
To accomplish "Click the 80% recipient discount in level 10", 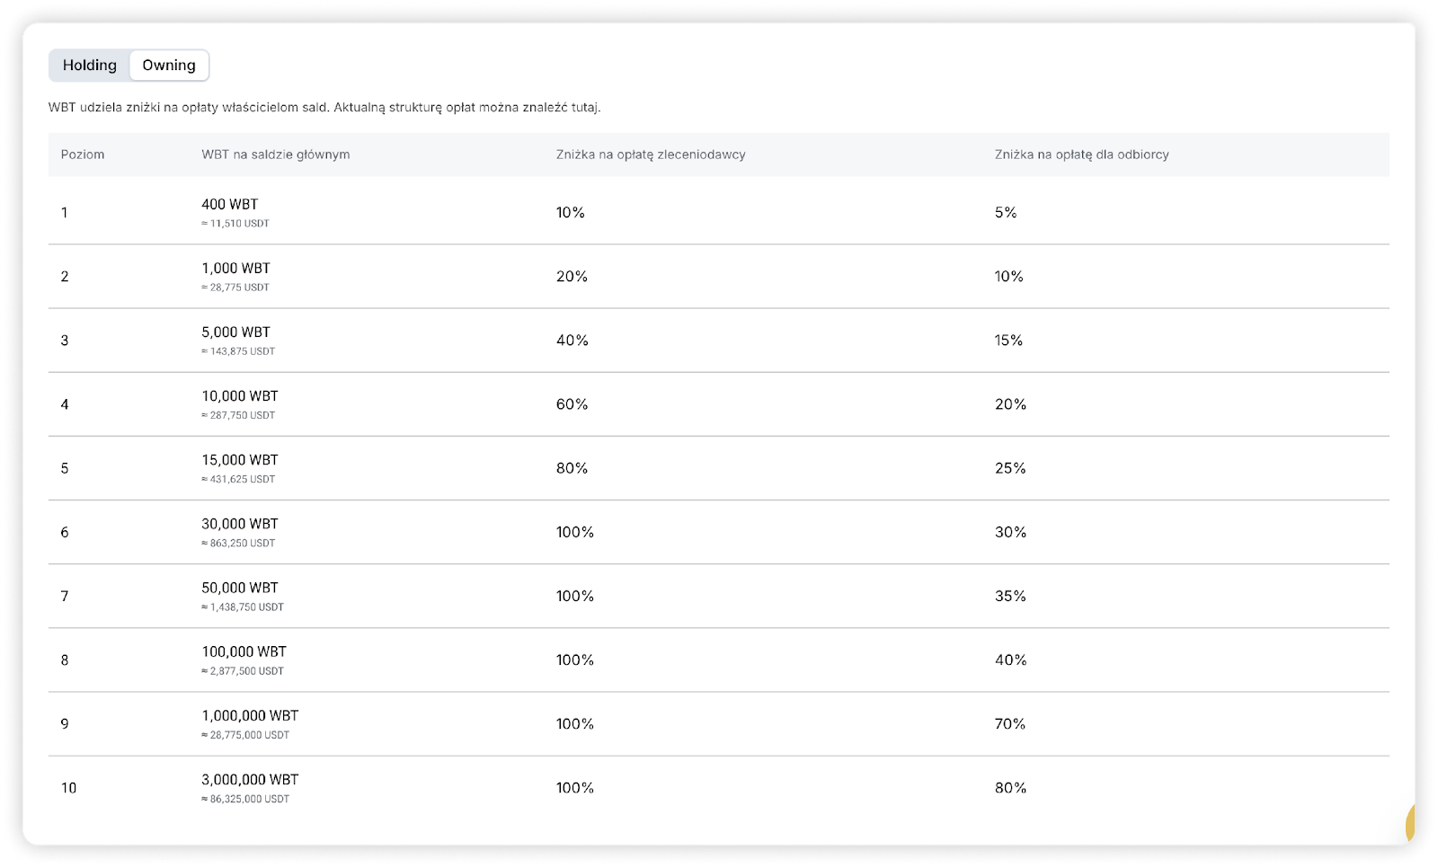I will click(x=1010, y=788).
